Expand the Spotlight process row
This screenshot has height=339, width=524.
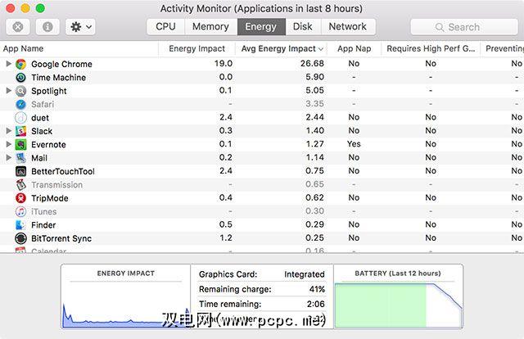click(x=9, y=90)
